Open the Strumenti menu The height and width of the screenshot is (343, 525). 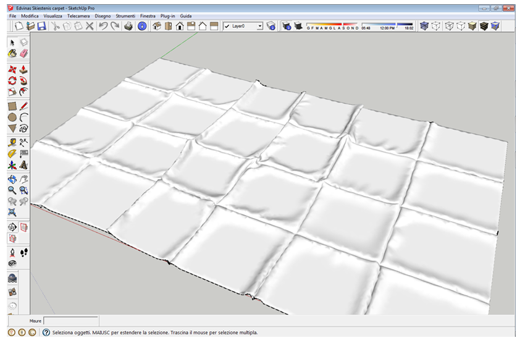(125, 15)
